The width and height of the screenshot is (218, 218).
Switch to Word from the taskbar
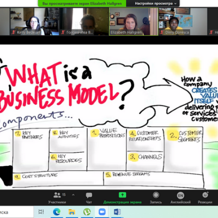pyautogui.click(x=117, y=212)
